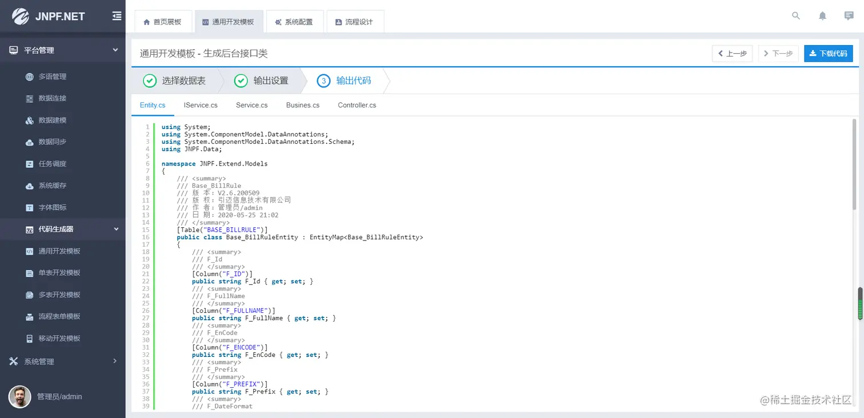Select the 输出代码 step label
Image resolution: width=864 pixels, height=418 pixels.
tap(353, 81)
